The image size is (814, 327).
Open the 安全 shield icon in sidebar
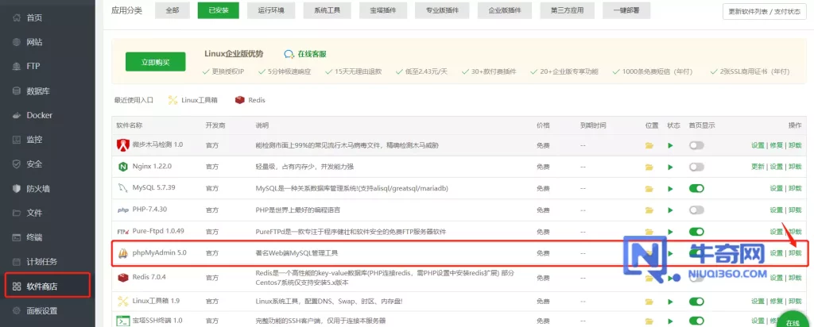tap(17, 164)
